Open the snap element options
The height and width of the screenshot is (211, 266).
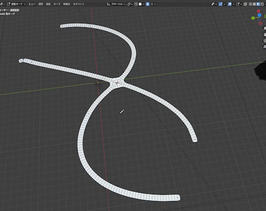pos(141,4)
